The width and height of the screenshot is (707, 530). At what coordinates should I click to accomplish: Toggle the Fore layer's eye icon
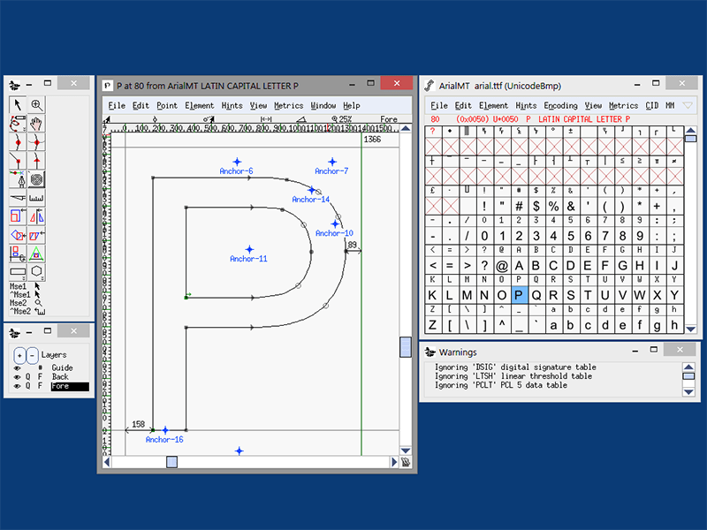17,387
